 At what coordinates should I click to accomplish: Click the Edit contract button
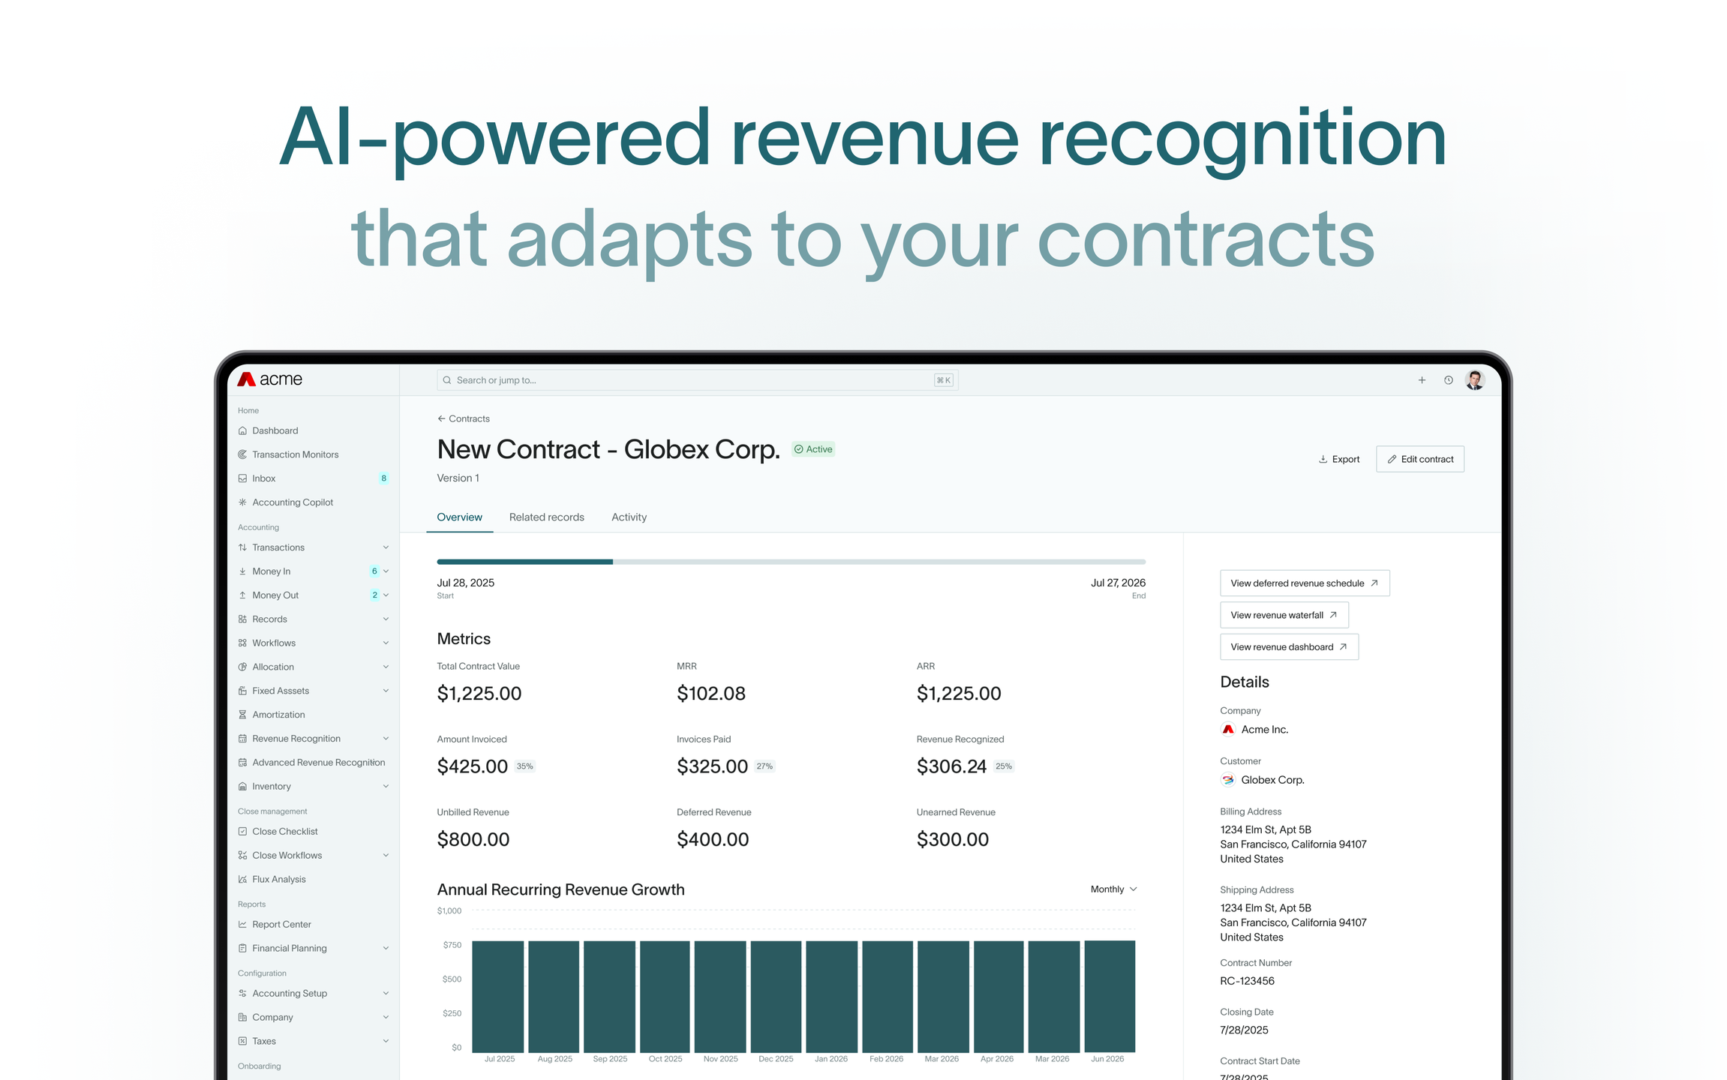coord(1420,460)
